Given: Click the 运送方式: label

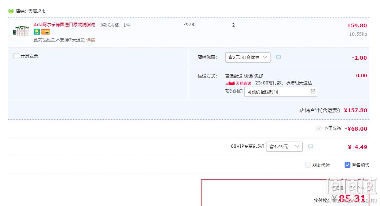Looking at the screenshot, I should tap(207, 76).
